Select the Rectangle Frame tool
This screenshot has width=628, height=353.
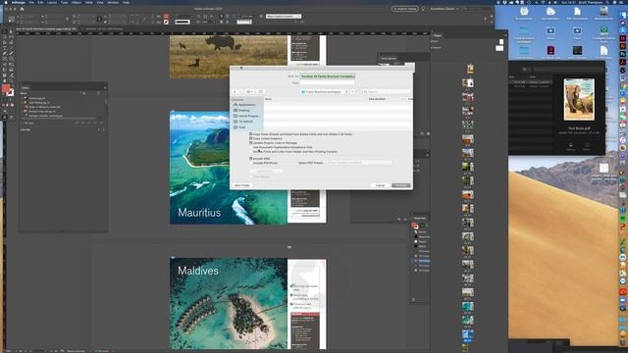coord(5,59)
